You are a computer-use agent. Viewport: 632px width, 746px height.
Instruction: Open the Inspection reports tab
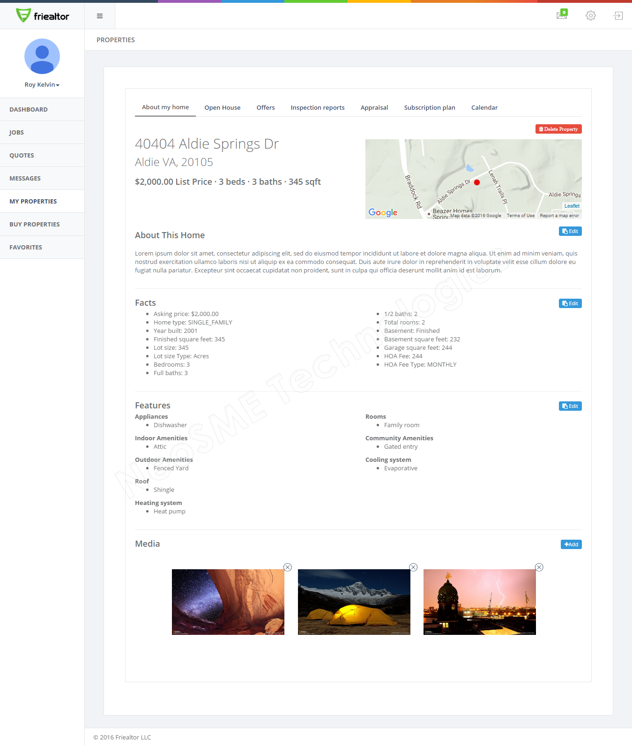(x=317, y=108)
